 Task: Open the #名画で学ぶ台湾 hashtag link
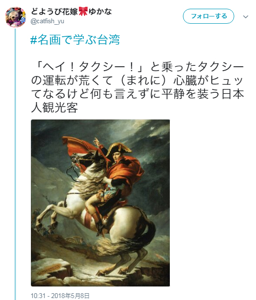coord(75,40)
